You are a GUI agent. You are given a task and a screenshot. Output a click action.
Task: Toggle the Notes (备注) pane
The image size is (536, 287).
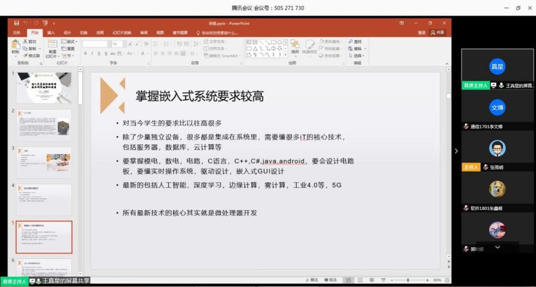(314, 280)
